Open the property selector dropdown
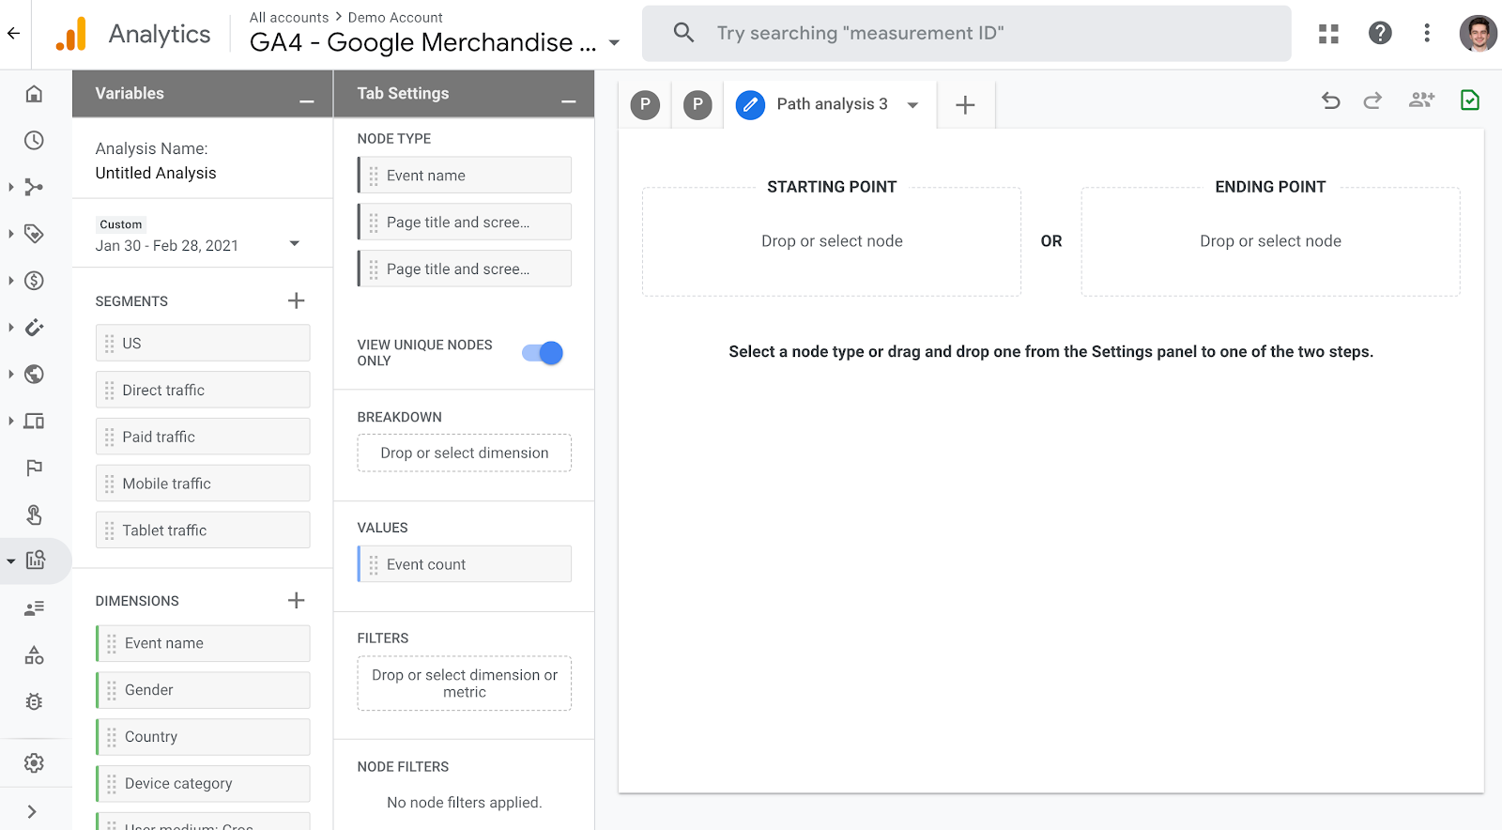 tap(614, 43)
